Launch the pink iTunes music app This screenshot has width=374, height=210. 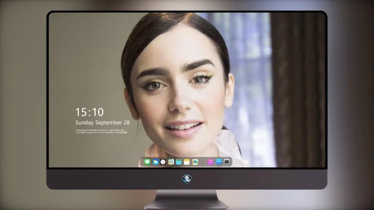point(210,162)
